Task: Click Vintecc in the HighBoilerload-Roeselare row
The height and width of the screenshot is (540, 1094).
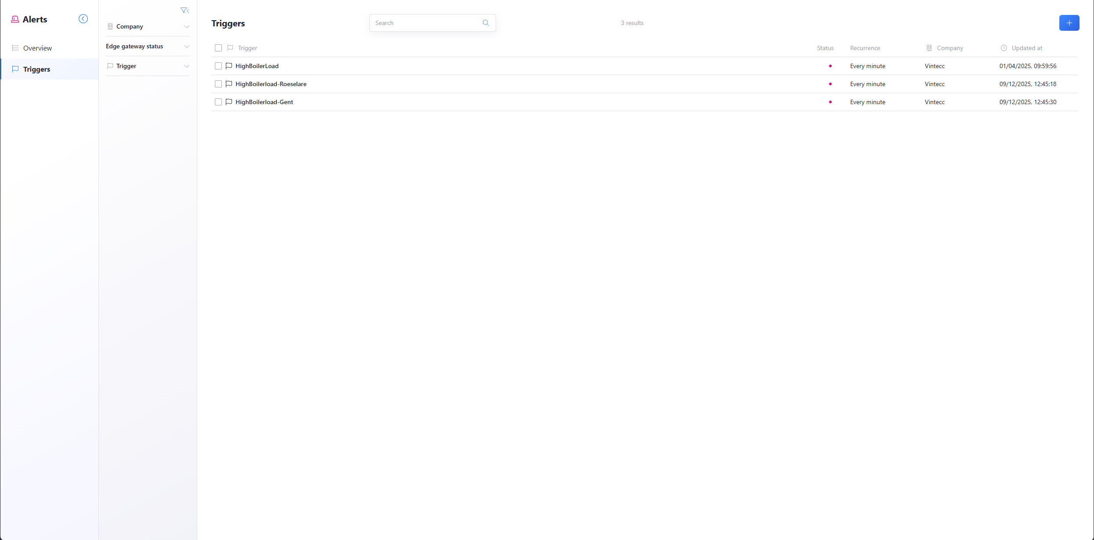Action: pos(935,84)
